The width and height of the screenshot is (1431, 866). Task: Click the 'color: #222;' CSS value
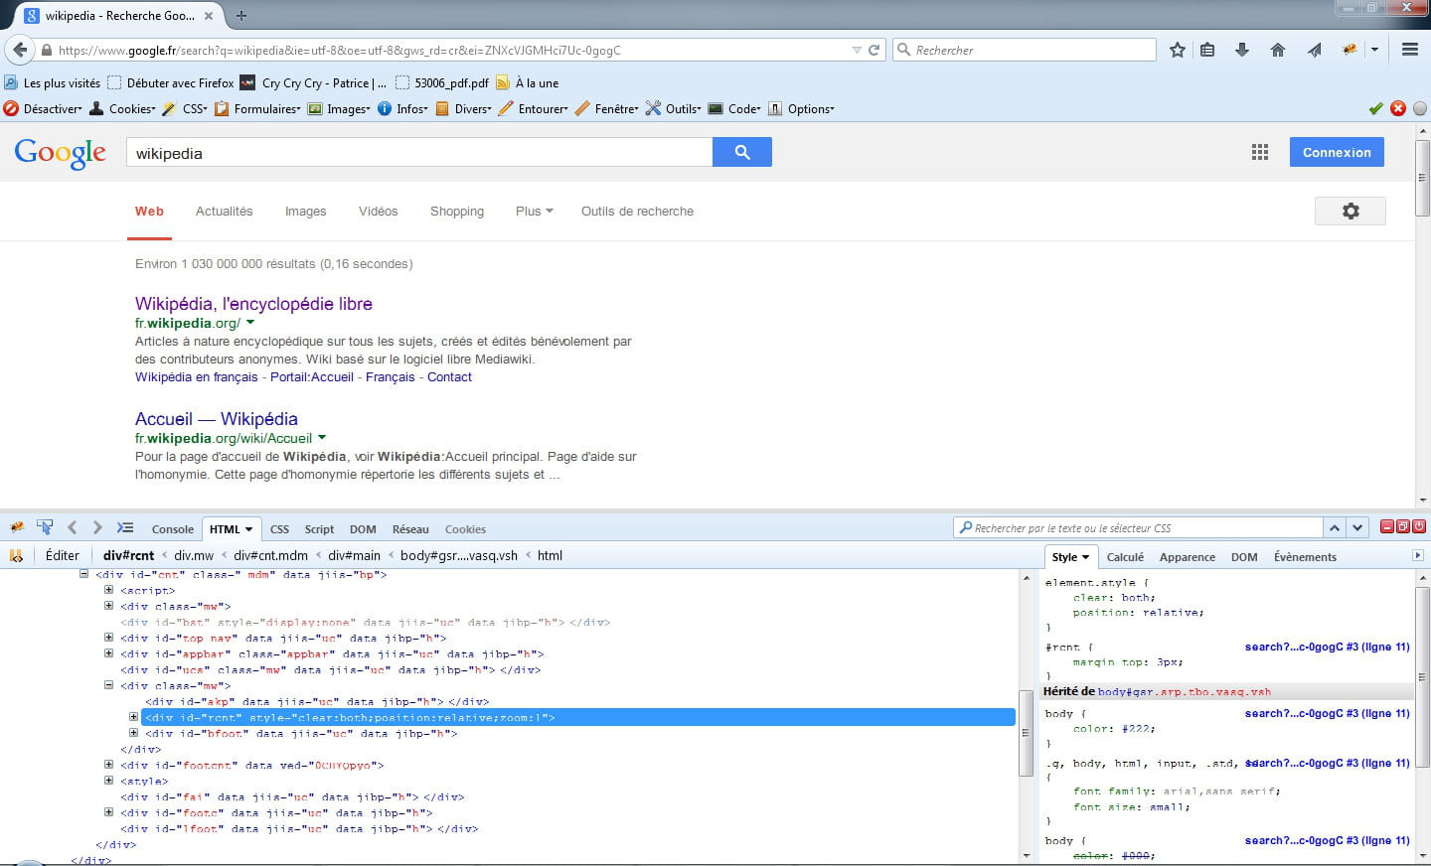1114,729
